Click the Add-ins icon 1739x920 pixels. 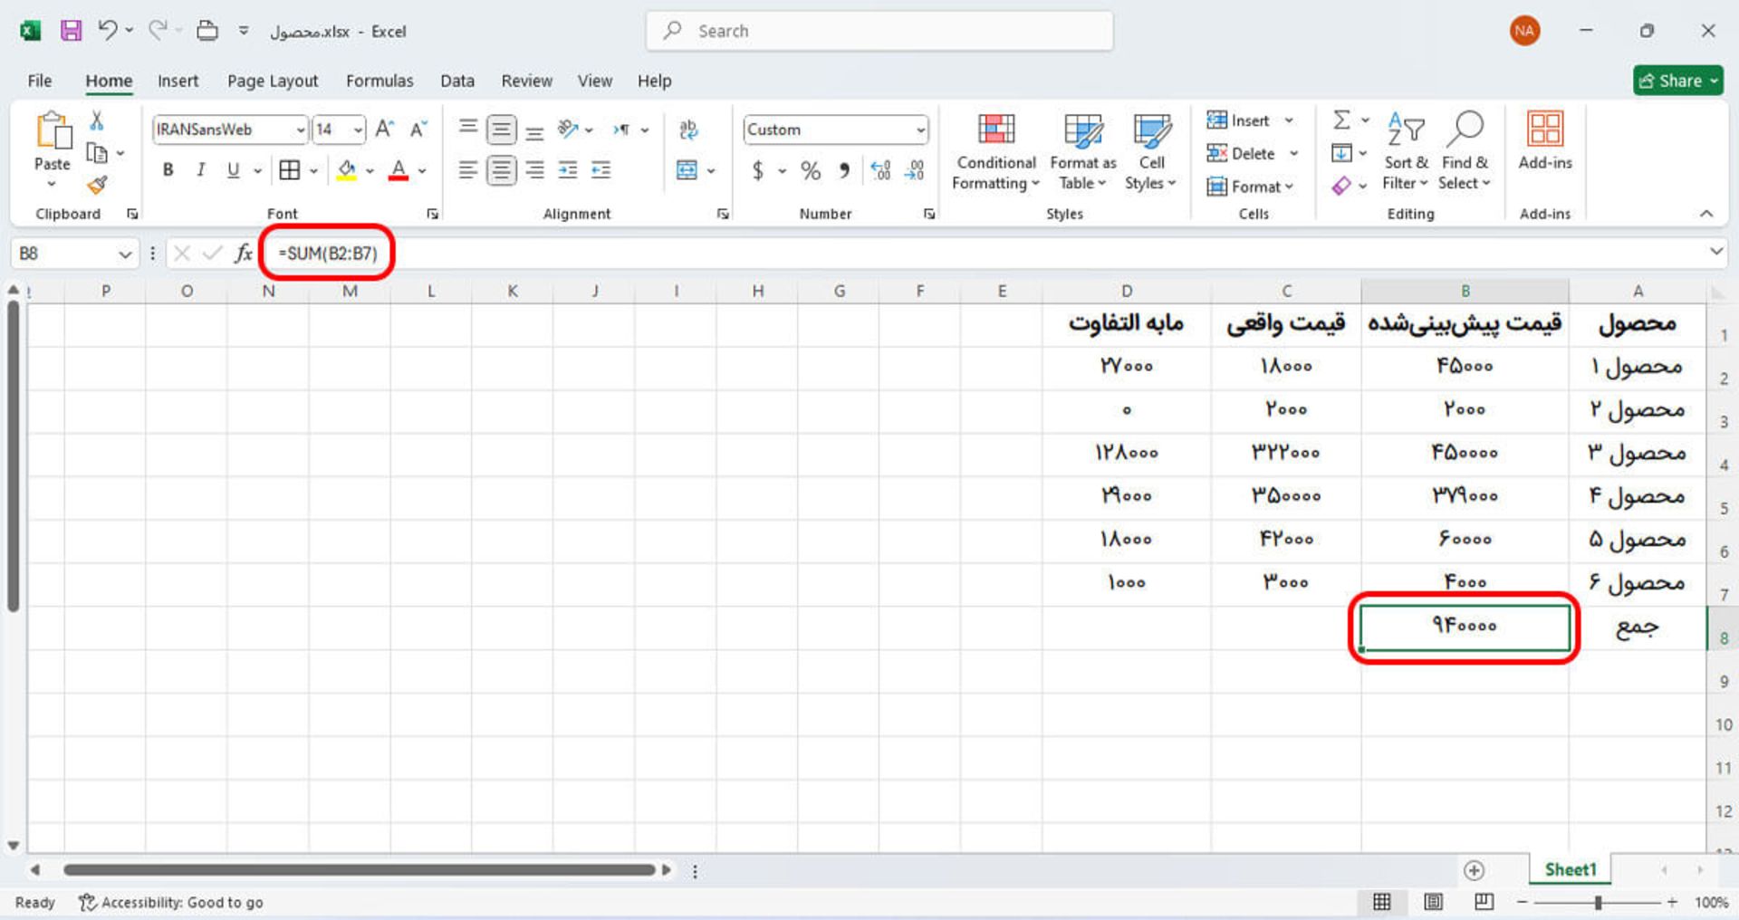[x=1544, y=129]
